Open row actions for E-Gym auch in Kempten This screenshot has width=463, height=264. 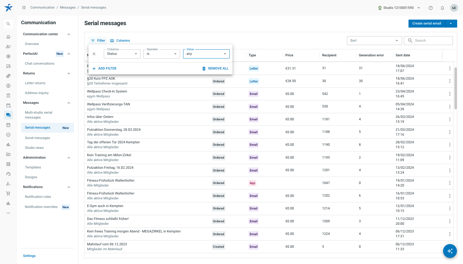coord(450,209)
